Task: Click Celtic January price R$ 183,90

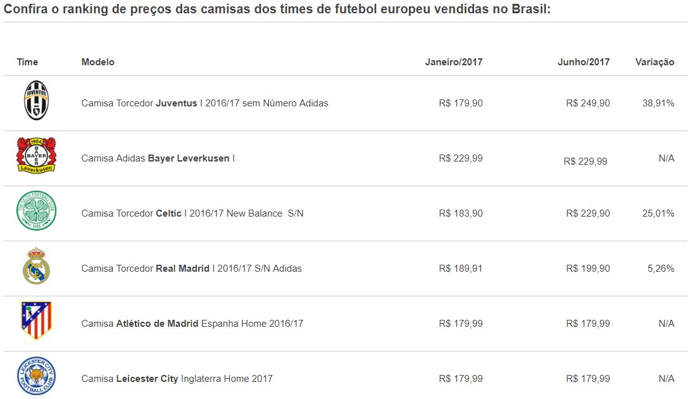Action: (x=460, y=213)
